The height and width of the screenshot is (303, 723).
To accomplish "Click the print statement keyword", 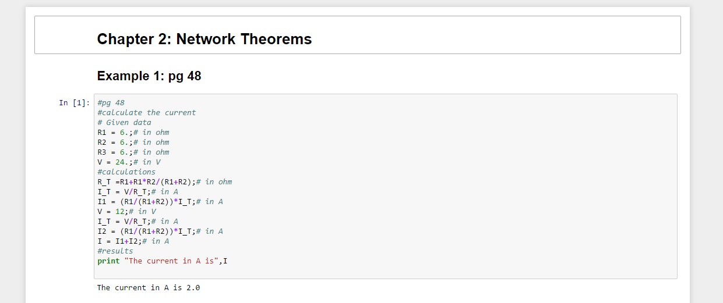I will tap(108, 261).
